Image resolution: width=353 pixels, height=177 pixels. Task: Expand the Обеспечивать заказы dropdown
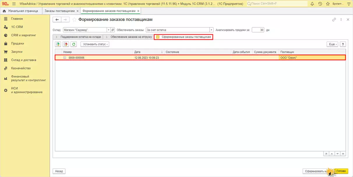tap(212, 30)
